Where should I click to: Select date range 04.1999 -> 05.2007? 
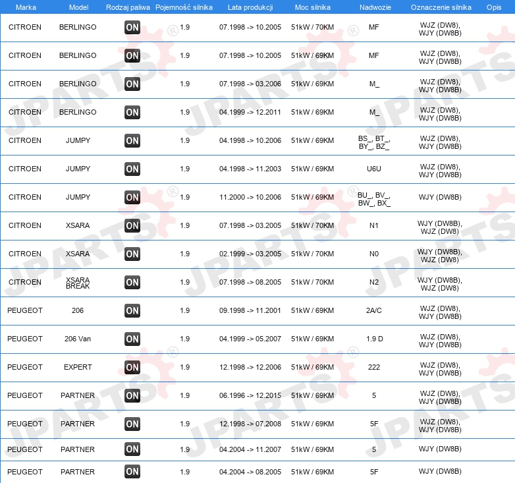pos(250,339)
